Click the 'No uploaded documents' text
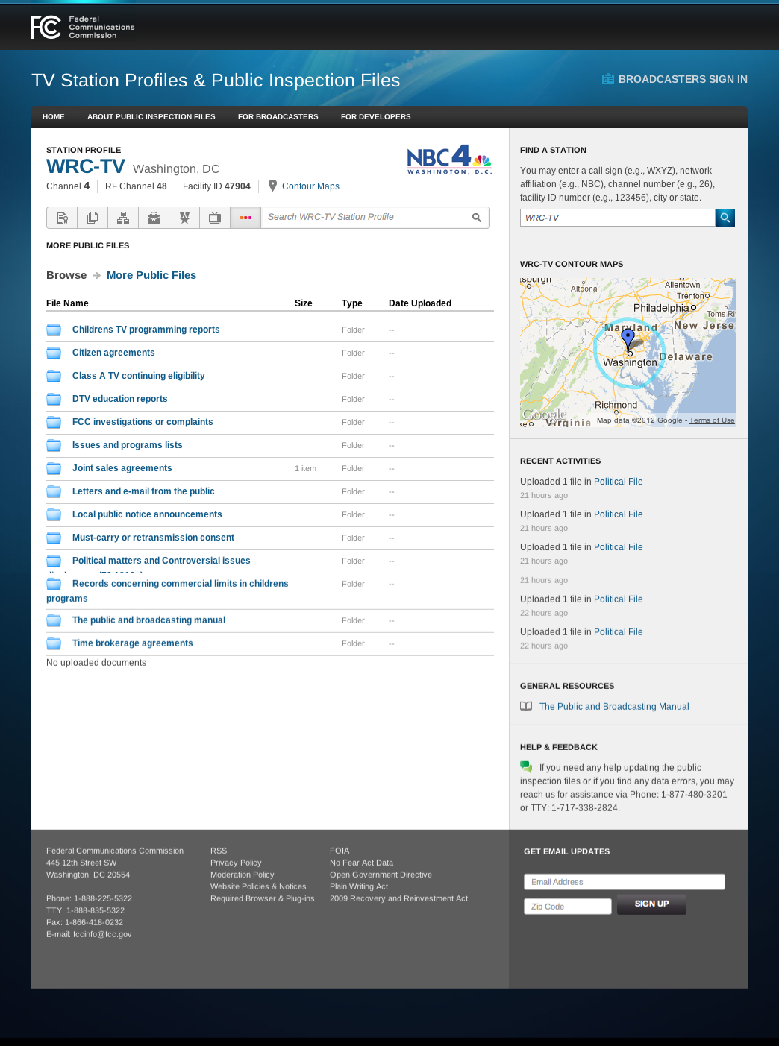 coord(96,663)
